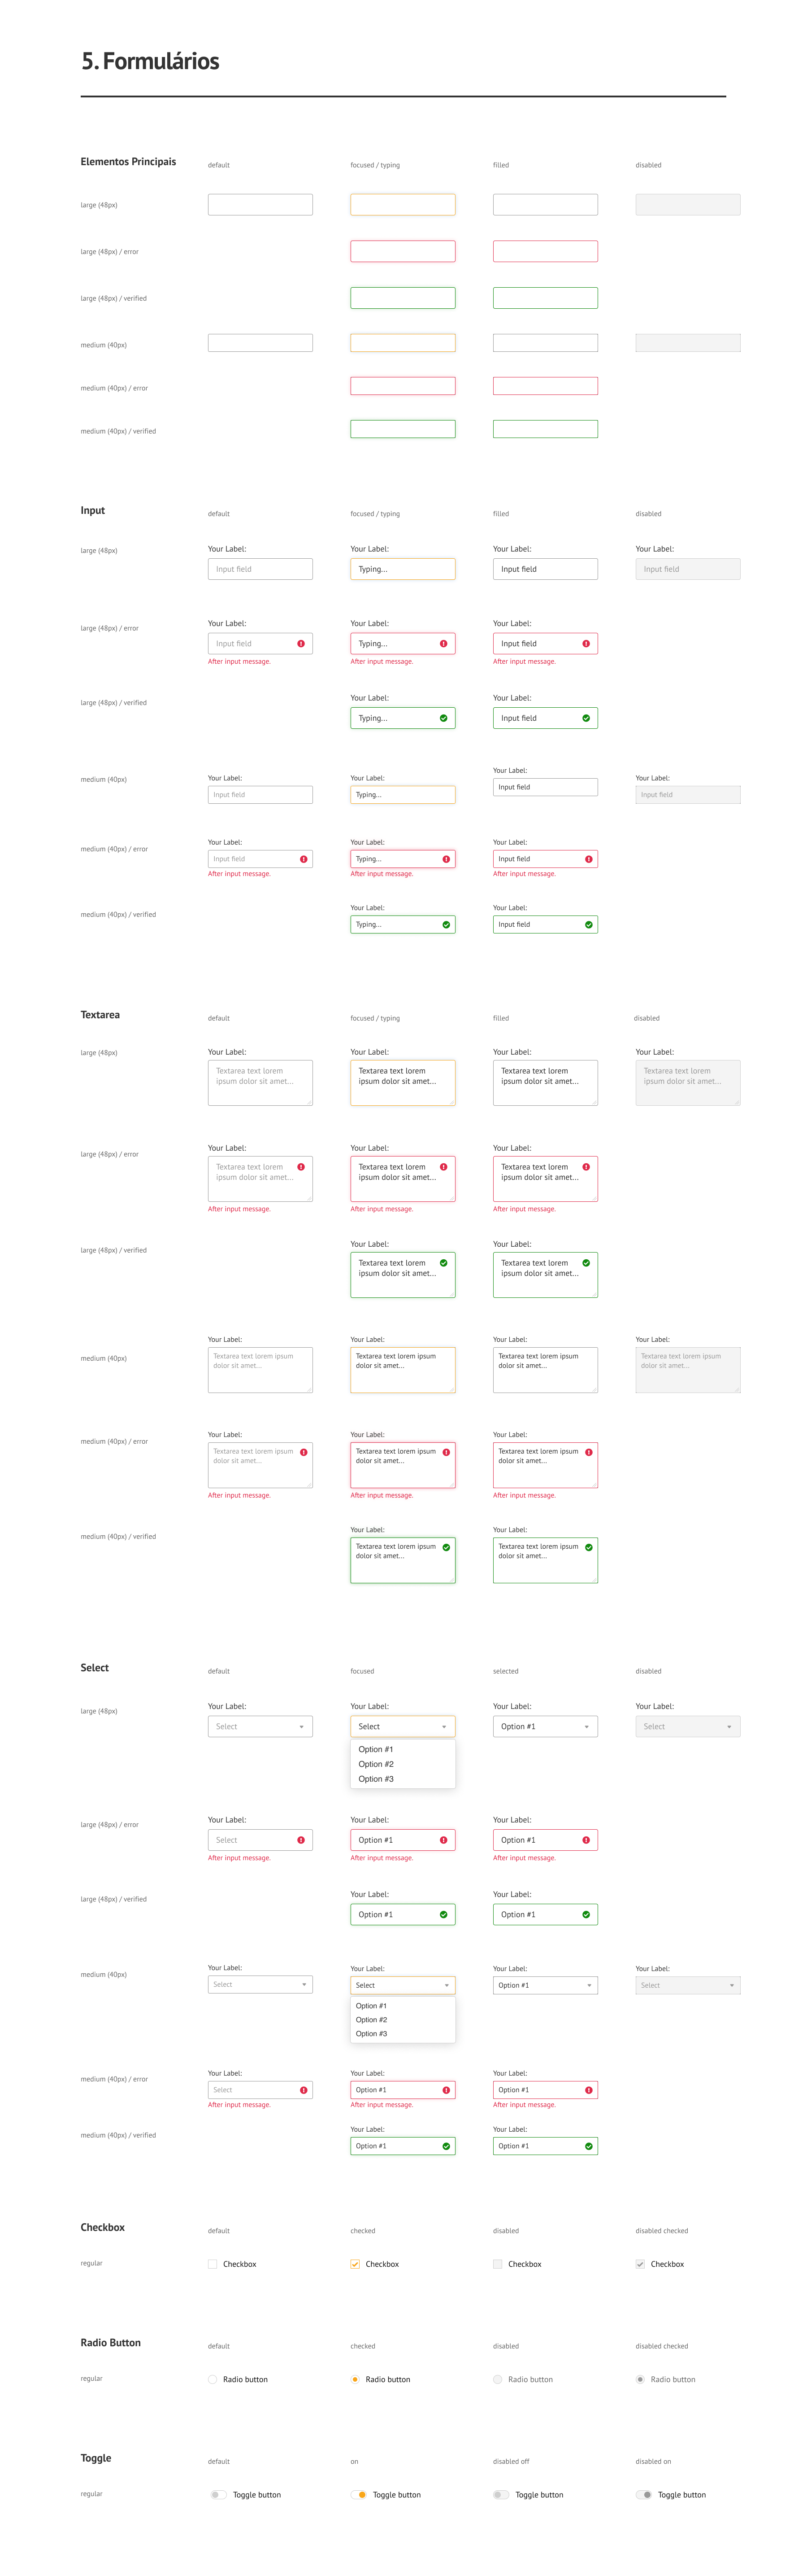The height and width of the screenshot is (2576, 807).
Task: Click green check icon in large focused Typing input
Action: (x=443, y=718)
